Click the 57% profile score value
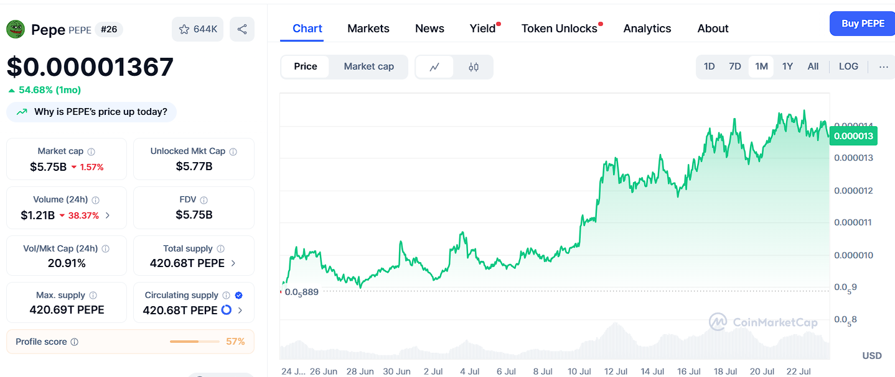Screen dimensions: 895x377 point(235,342)
